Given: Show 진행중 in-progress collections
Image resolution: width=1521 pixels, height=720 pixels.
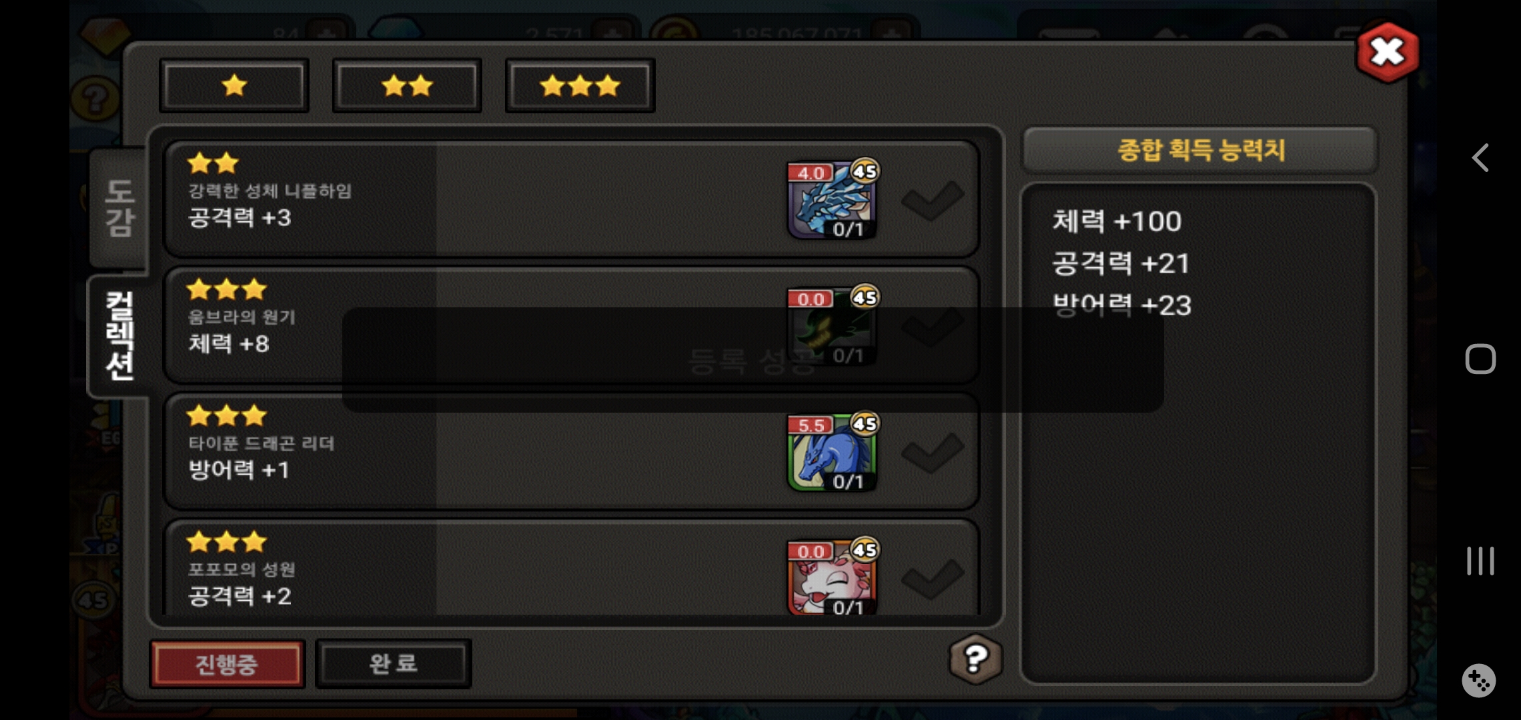Looking at the screenshot, I should [227, 663].
